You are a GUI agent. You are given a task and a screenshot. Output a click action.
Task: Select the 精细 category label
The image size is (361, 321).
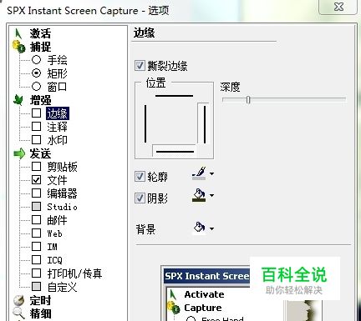pyautogui.click(x=41, y=313)
